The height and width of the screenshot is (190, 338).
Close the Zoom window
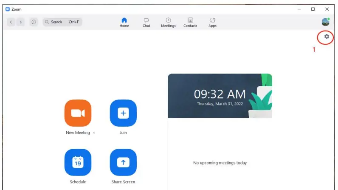point(327,9)
